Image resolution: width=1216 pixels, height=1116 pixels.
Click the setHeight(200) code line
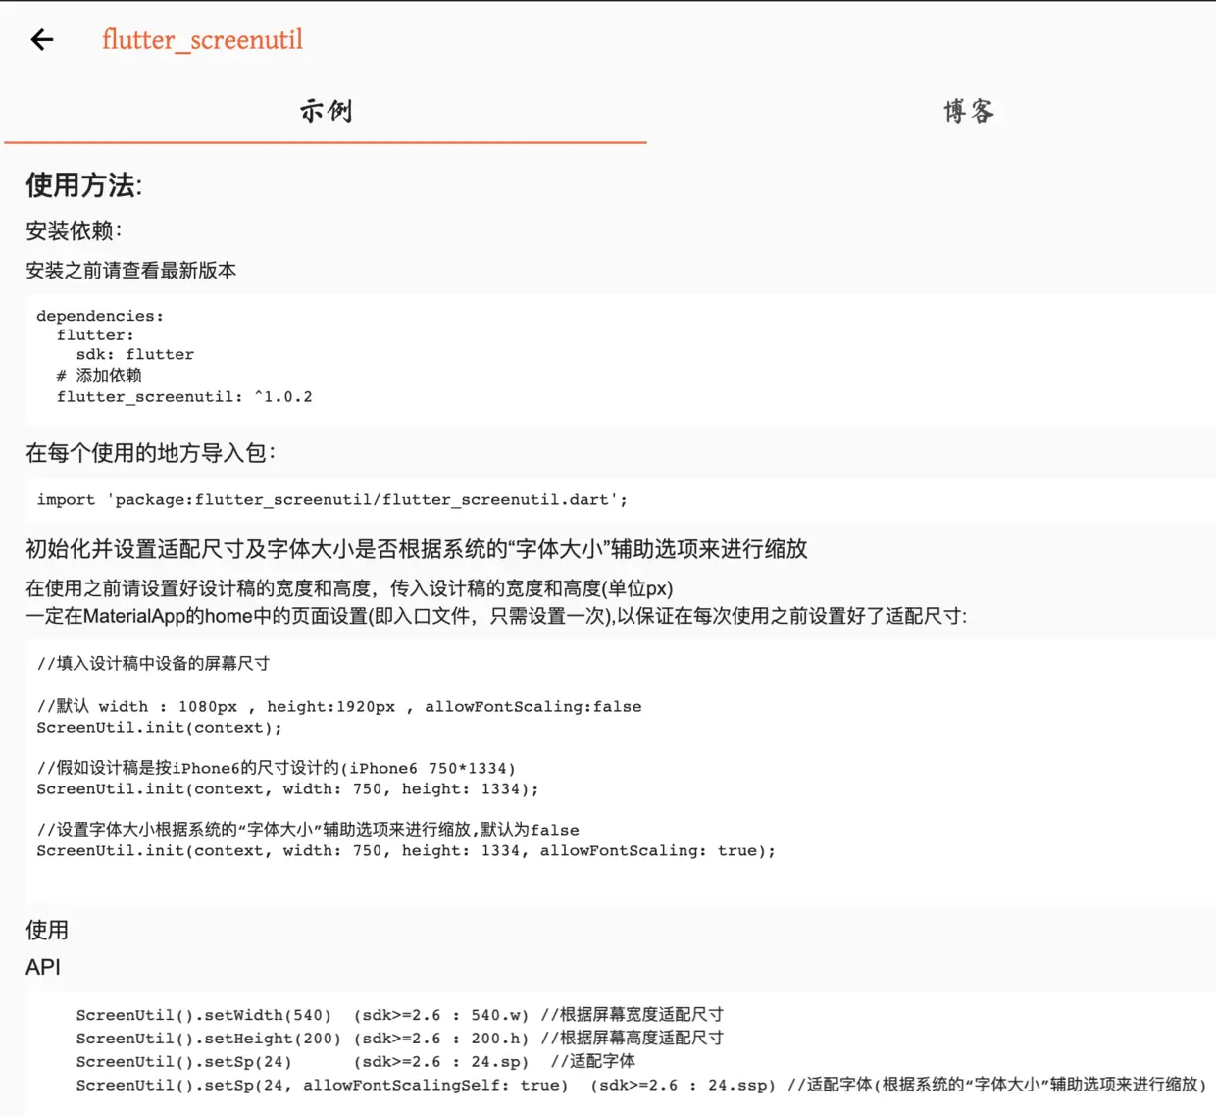(400, 1039)
